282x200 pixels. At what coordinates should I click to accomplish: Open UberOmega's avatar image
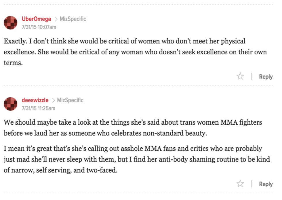coord(10,23)
